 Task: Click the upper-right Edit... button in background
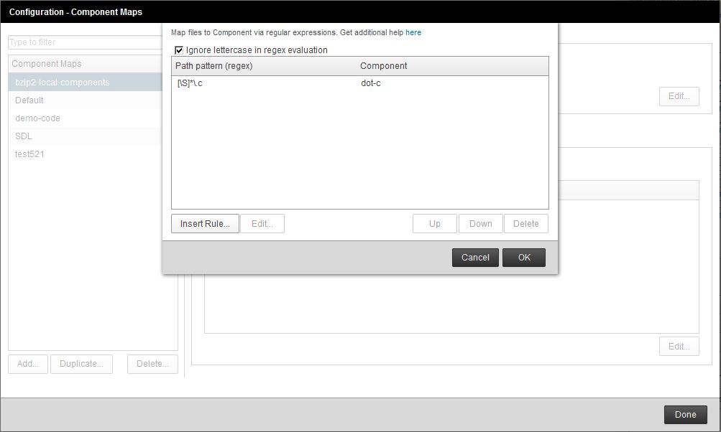pos(679,96)
